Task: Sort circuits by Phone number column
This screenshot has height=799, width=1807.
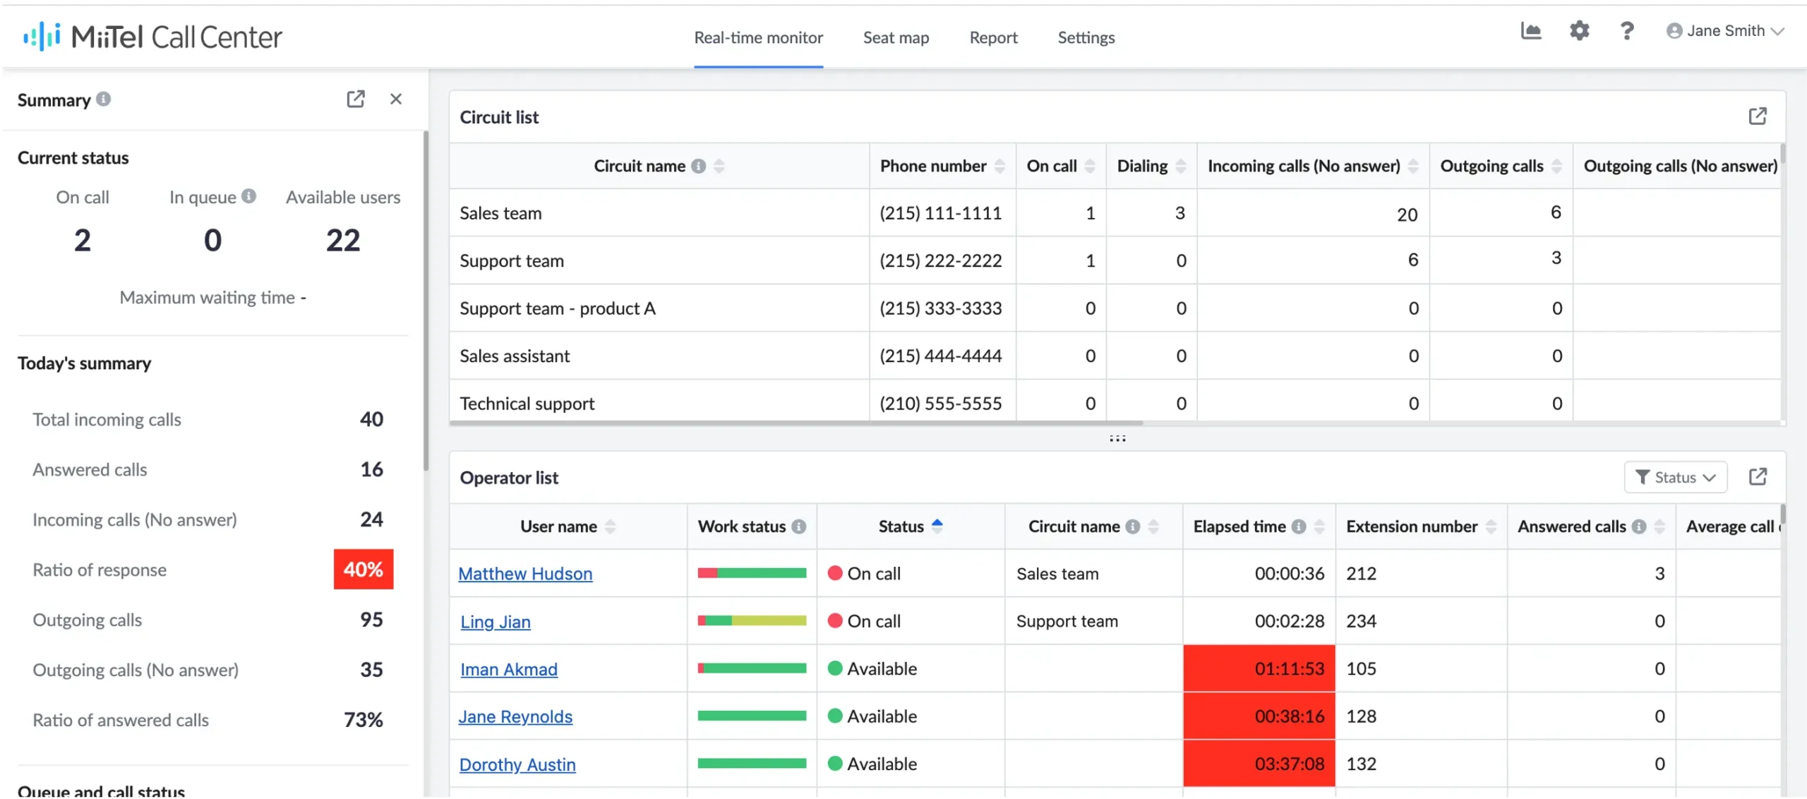Action: click(x=1000, y=167)
